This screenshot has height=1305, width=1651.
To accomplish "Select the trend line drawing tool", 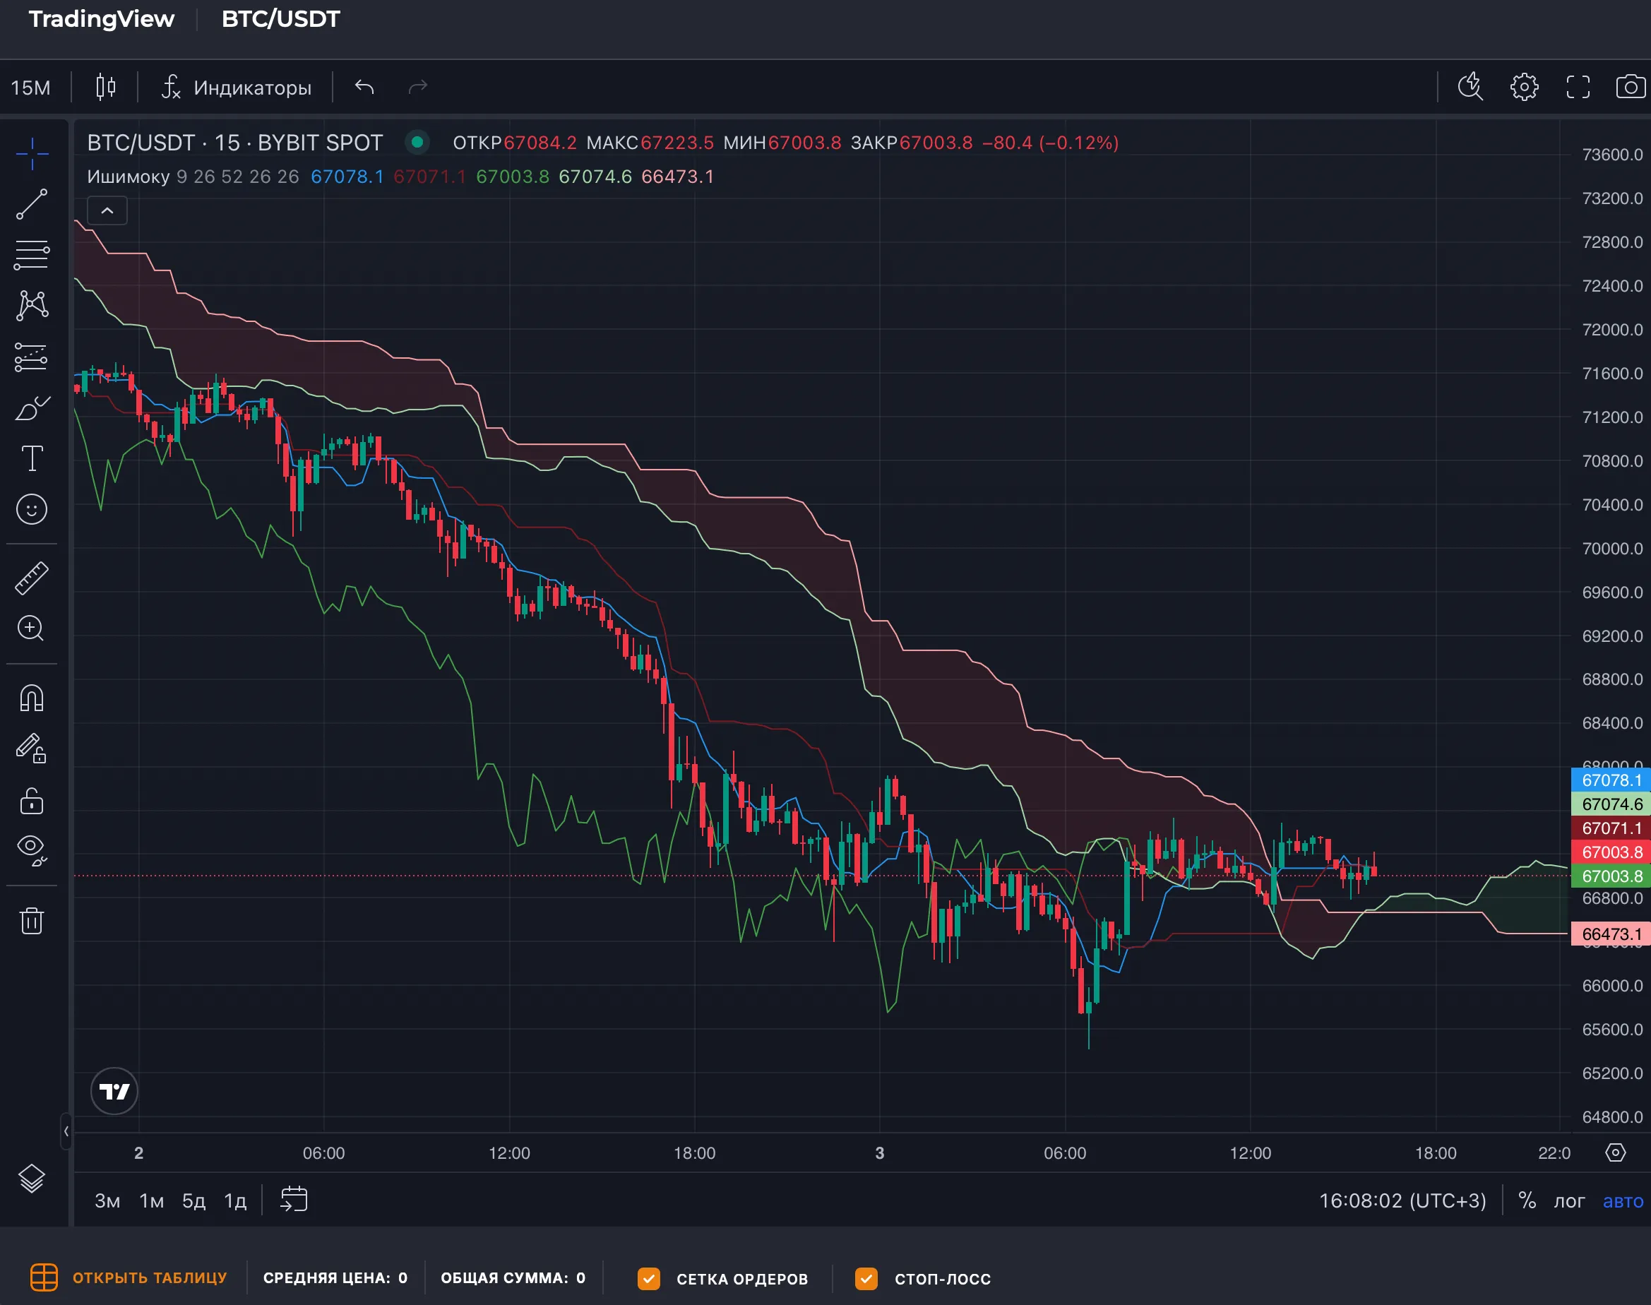I will pos(31,204).
